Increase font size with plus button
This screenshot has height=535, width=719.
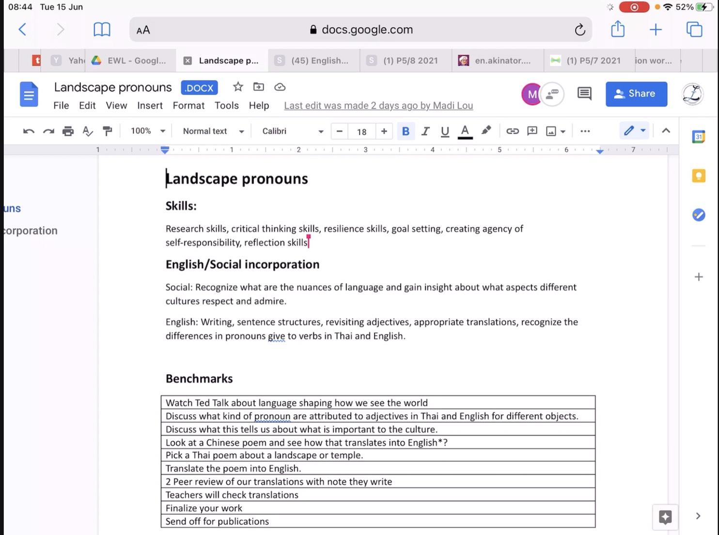384,131
